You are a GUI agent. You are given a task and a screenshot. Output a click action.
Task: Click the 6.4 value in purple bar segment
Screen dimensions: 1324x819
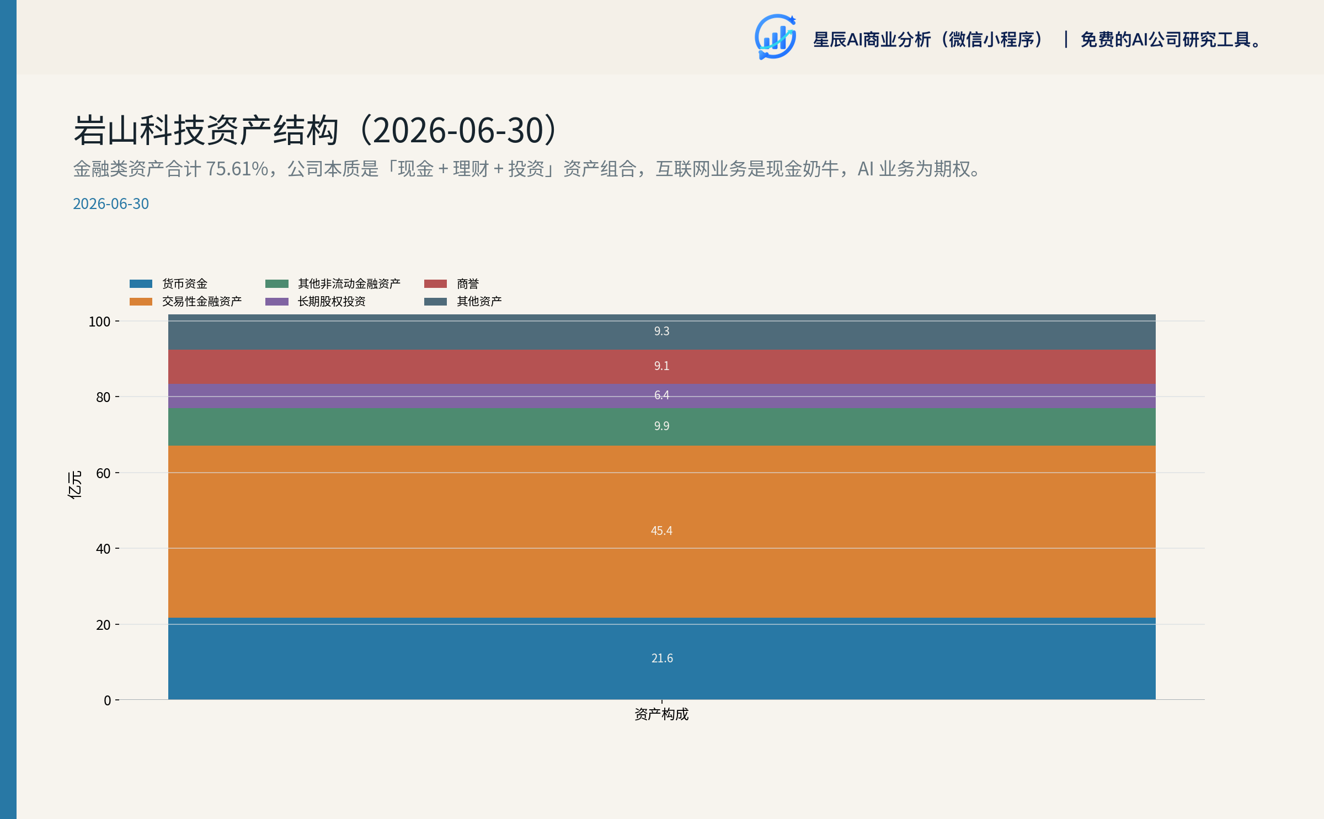click(661, 395)
